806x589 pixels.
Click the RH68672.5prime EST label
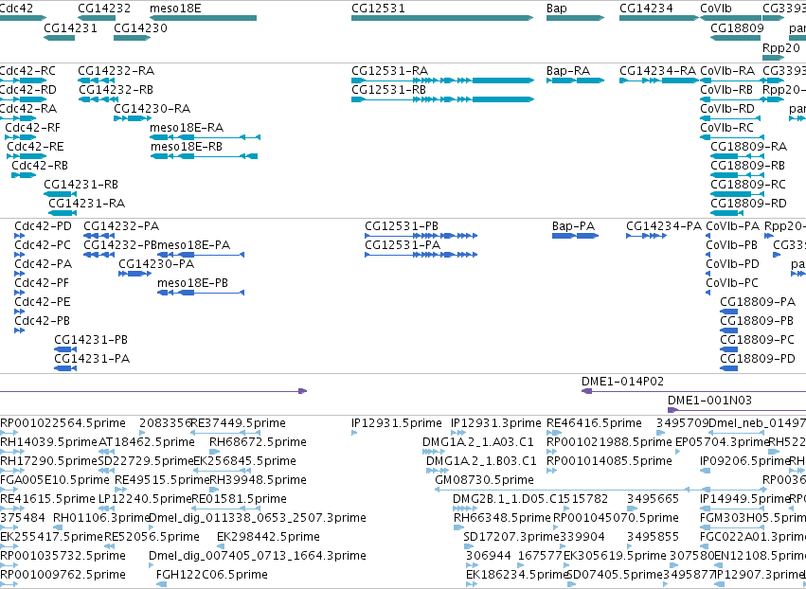(x=258, y=442)
